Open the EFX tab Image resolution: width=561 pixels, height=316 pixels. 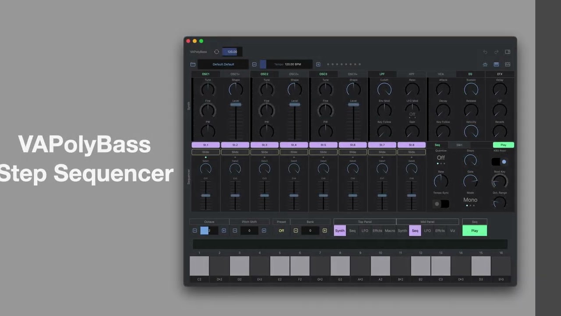[x=500, y=74]
